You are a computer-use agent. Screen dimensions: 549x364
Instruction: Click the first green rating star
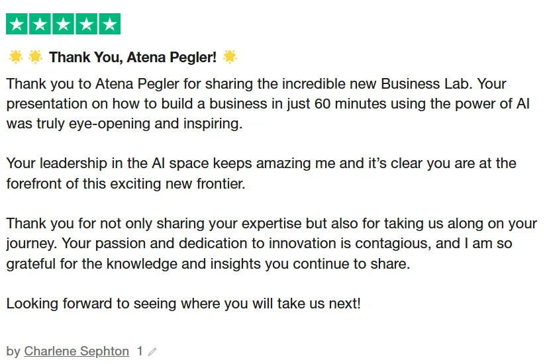coord(17,24)
